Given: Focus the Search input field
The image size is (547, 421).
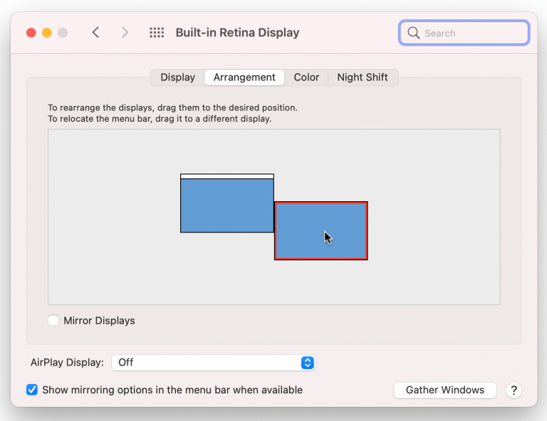Looking at the screenshot, I should coord(472,33).
